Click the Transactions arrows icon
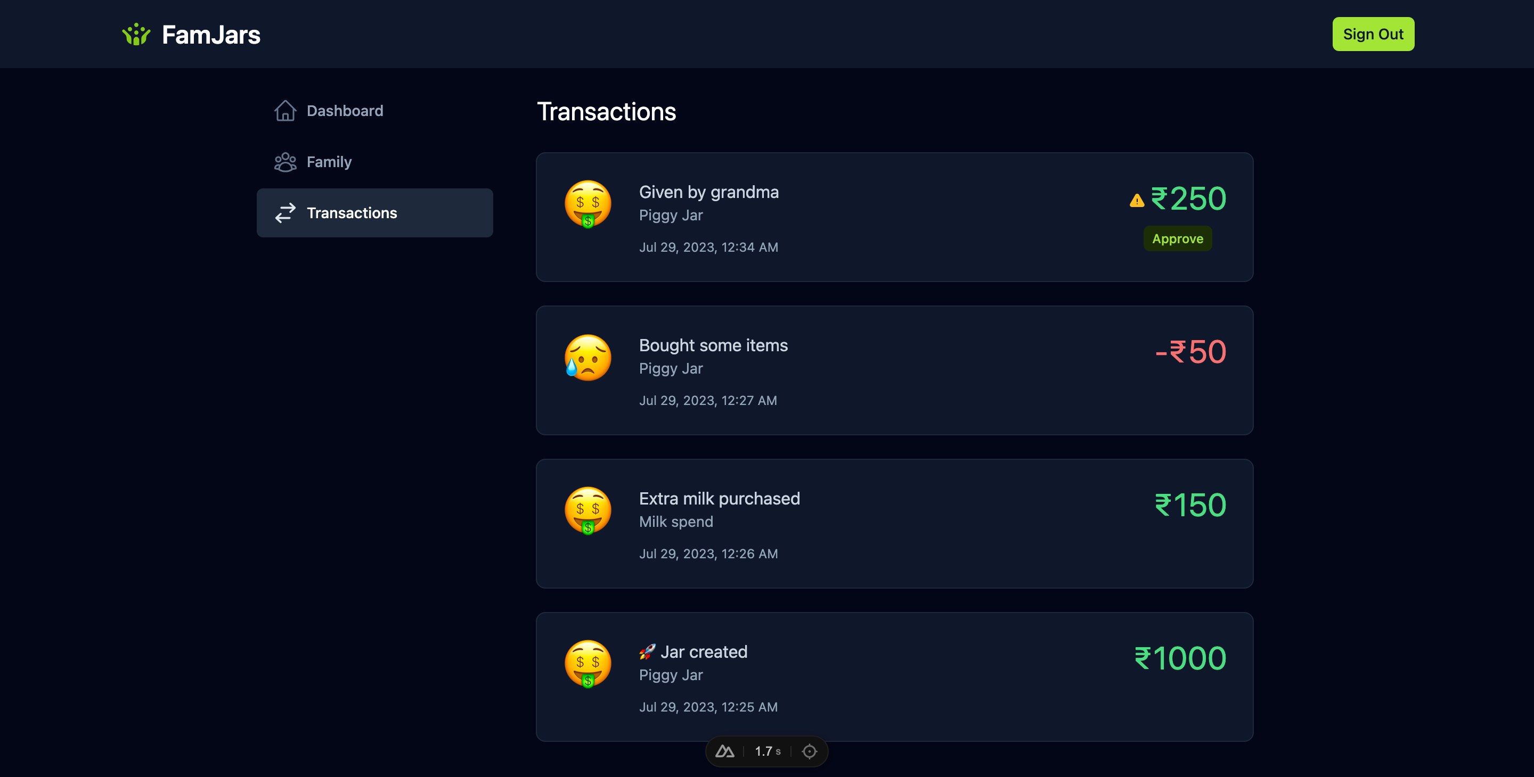 click(x=285, y=213)
